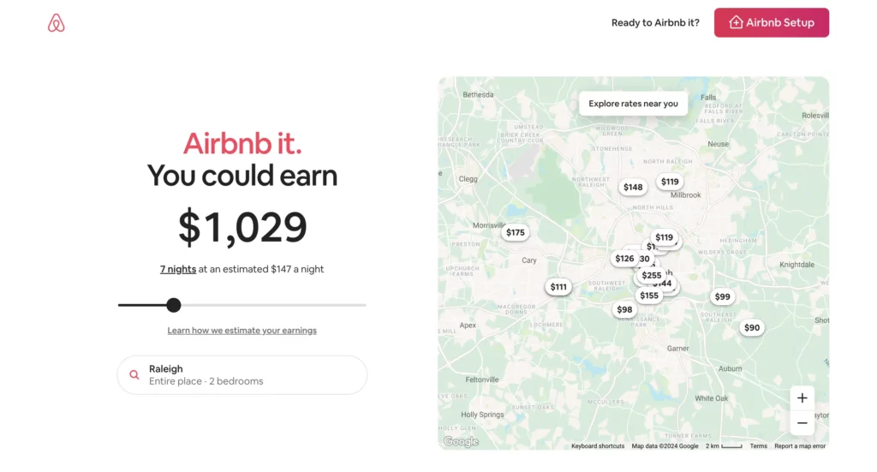Zoom out on the map
The image size is (877, 472).
[802, 423]
